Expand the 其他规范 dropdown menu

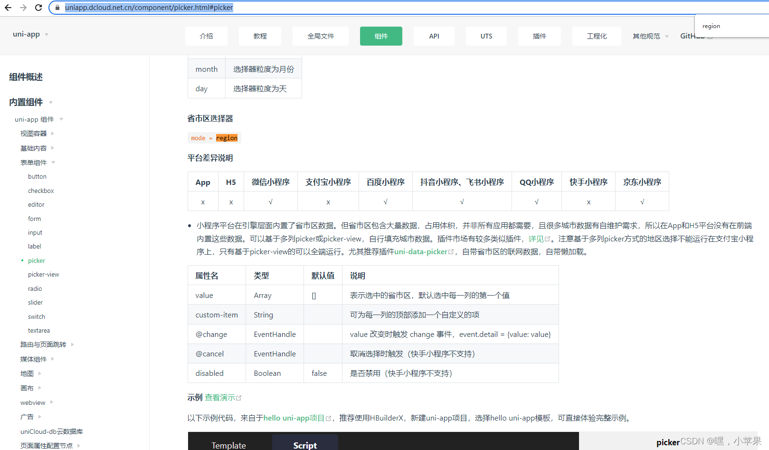[650, 36]
